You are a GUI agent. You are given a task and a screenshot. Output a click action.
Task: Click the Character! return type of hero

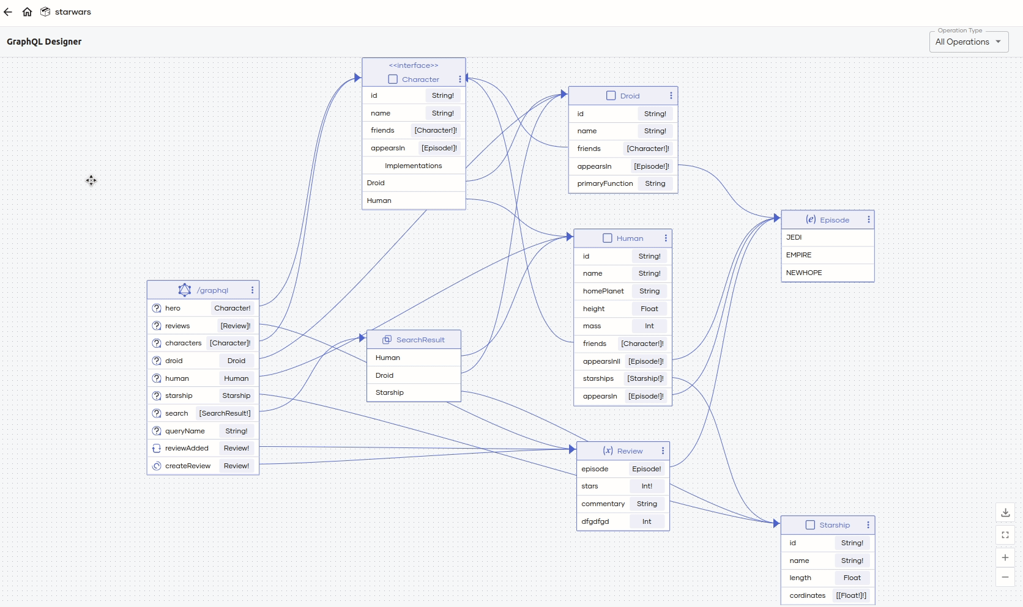pos(232,308)
